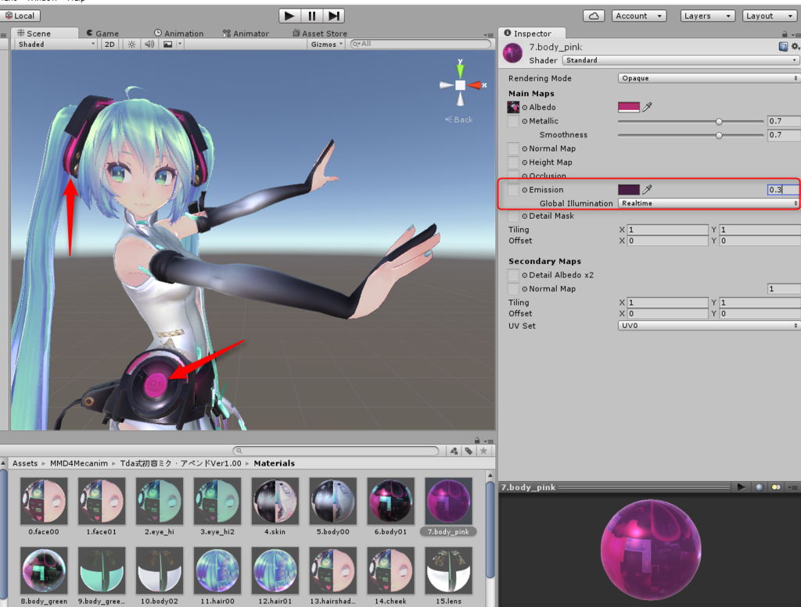The image size is (801, 607).
Task: Pause the game with the Pause button
Action: pyautogui.click(x=311, y=16)
